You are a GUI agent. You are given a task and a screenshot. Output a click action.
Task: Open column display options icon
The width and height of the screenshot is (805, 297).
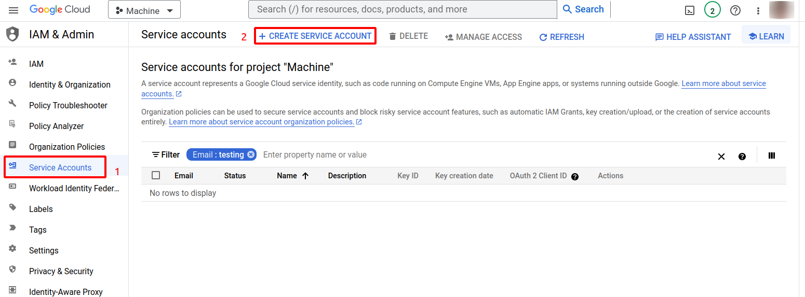pyautogui.click(x=772, y=155)
